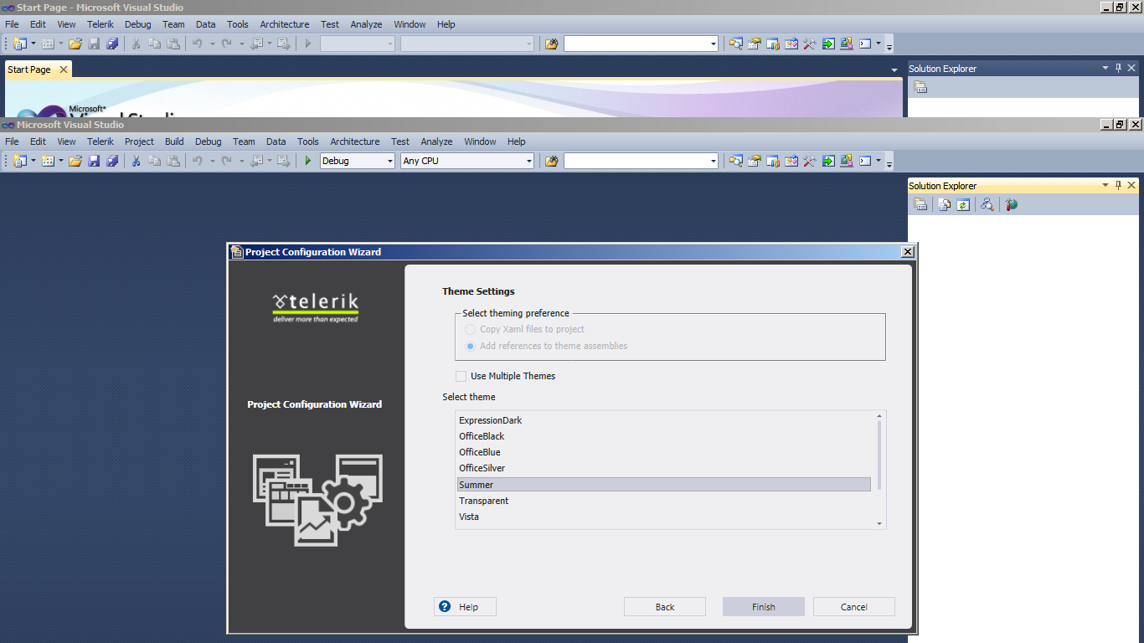Viewport: 1144px width, 643px height.
Task: Expand Command Window icon's dropdown arrow in front Visual Studio toolbar
Action: 879,161
